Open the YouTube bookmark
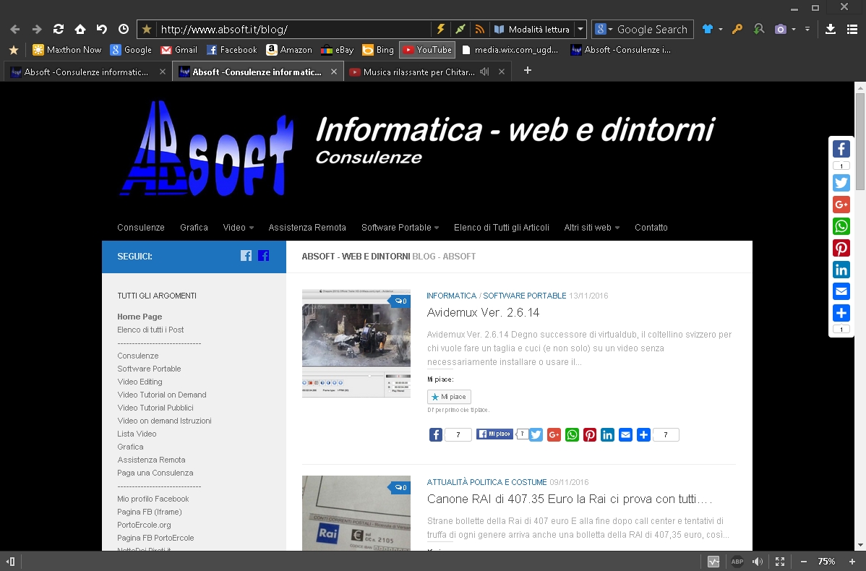 tap(427, 50)
